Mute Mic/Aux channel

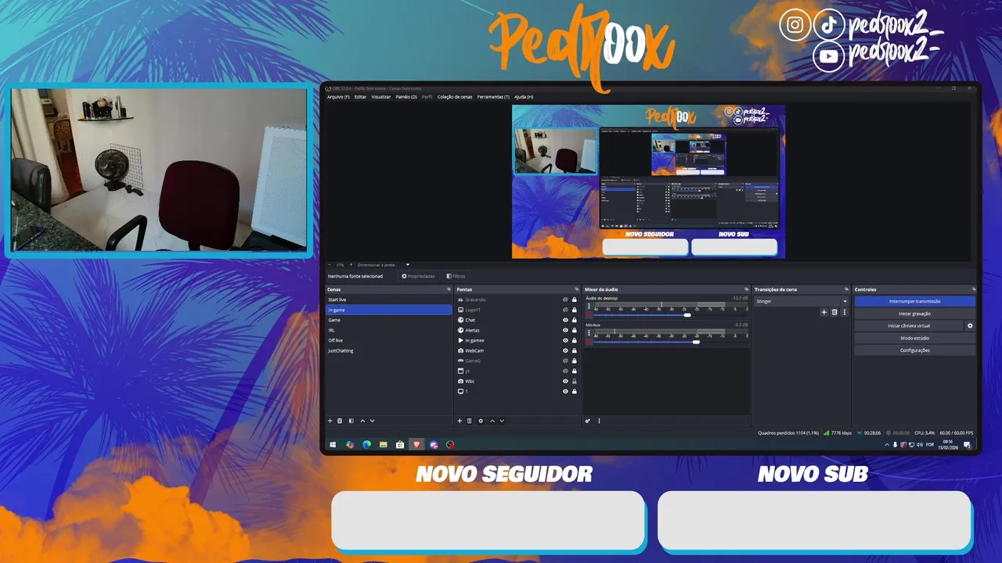pyautogui.click(x=589, y=342)
